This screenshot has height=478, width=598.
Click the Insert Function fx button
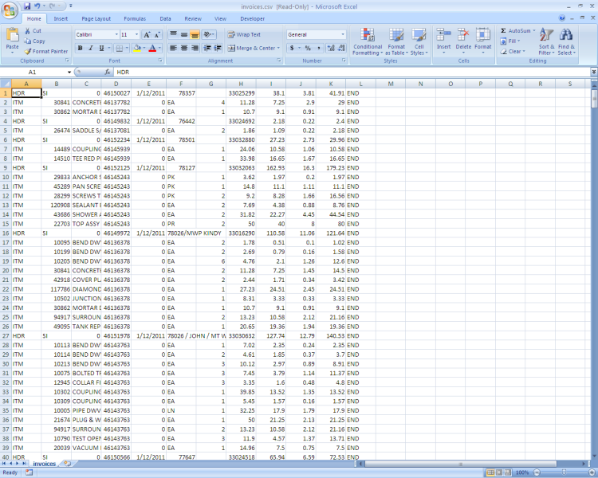click(x=108, y=72)
